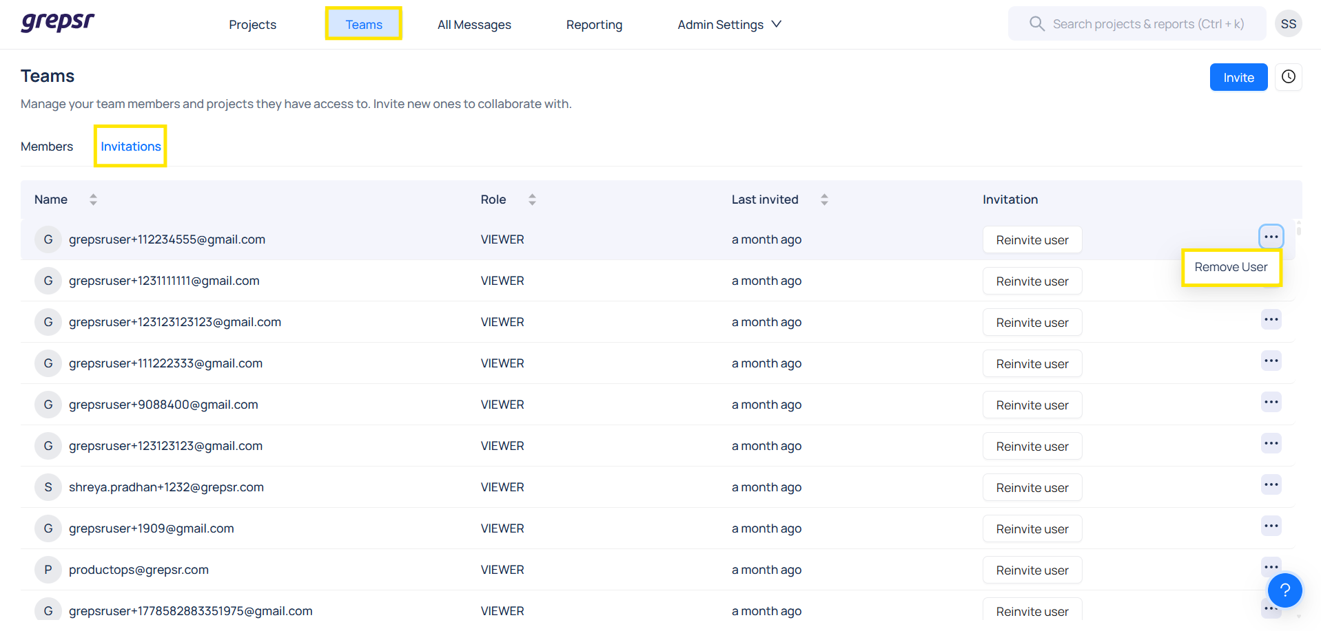
Task: Select Remove User from the popup menu
Action: tap(1231, 267)
